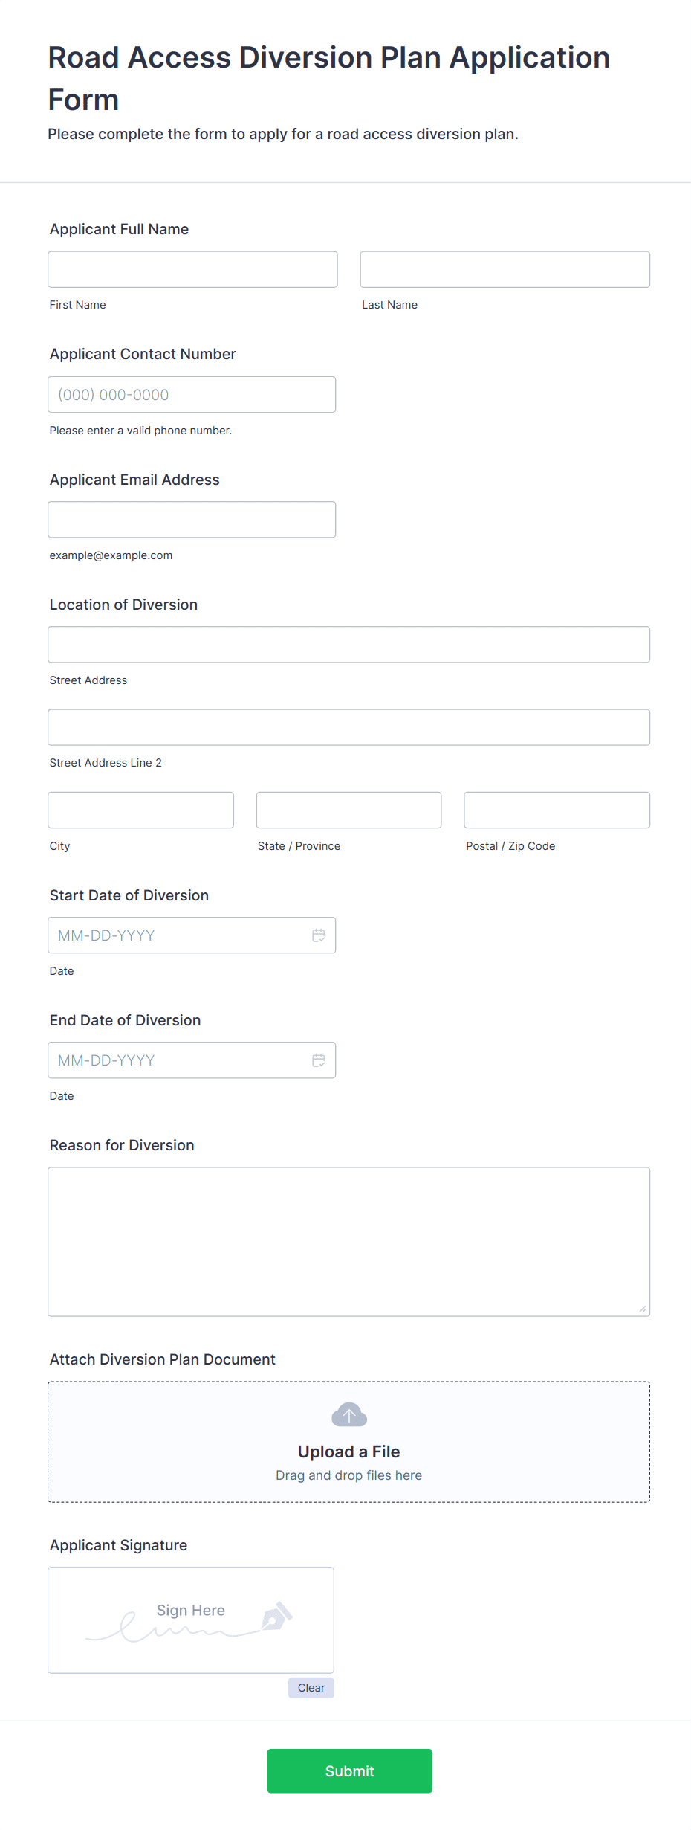Select the Postal / Zip Code field
Image resolution: width=691 pixels, height=1830 pixels.
[556, 810]
